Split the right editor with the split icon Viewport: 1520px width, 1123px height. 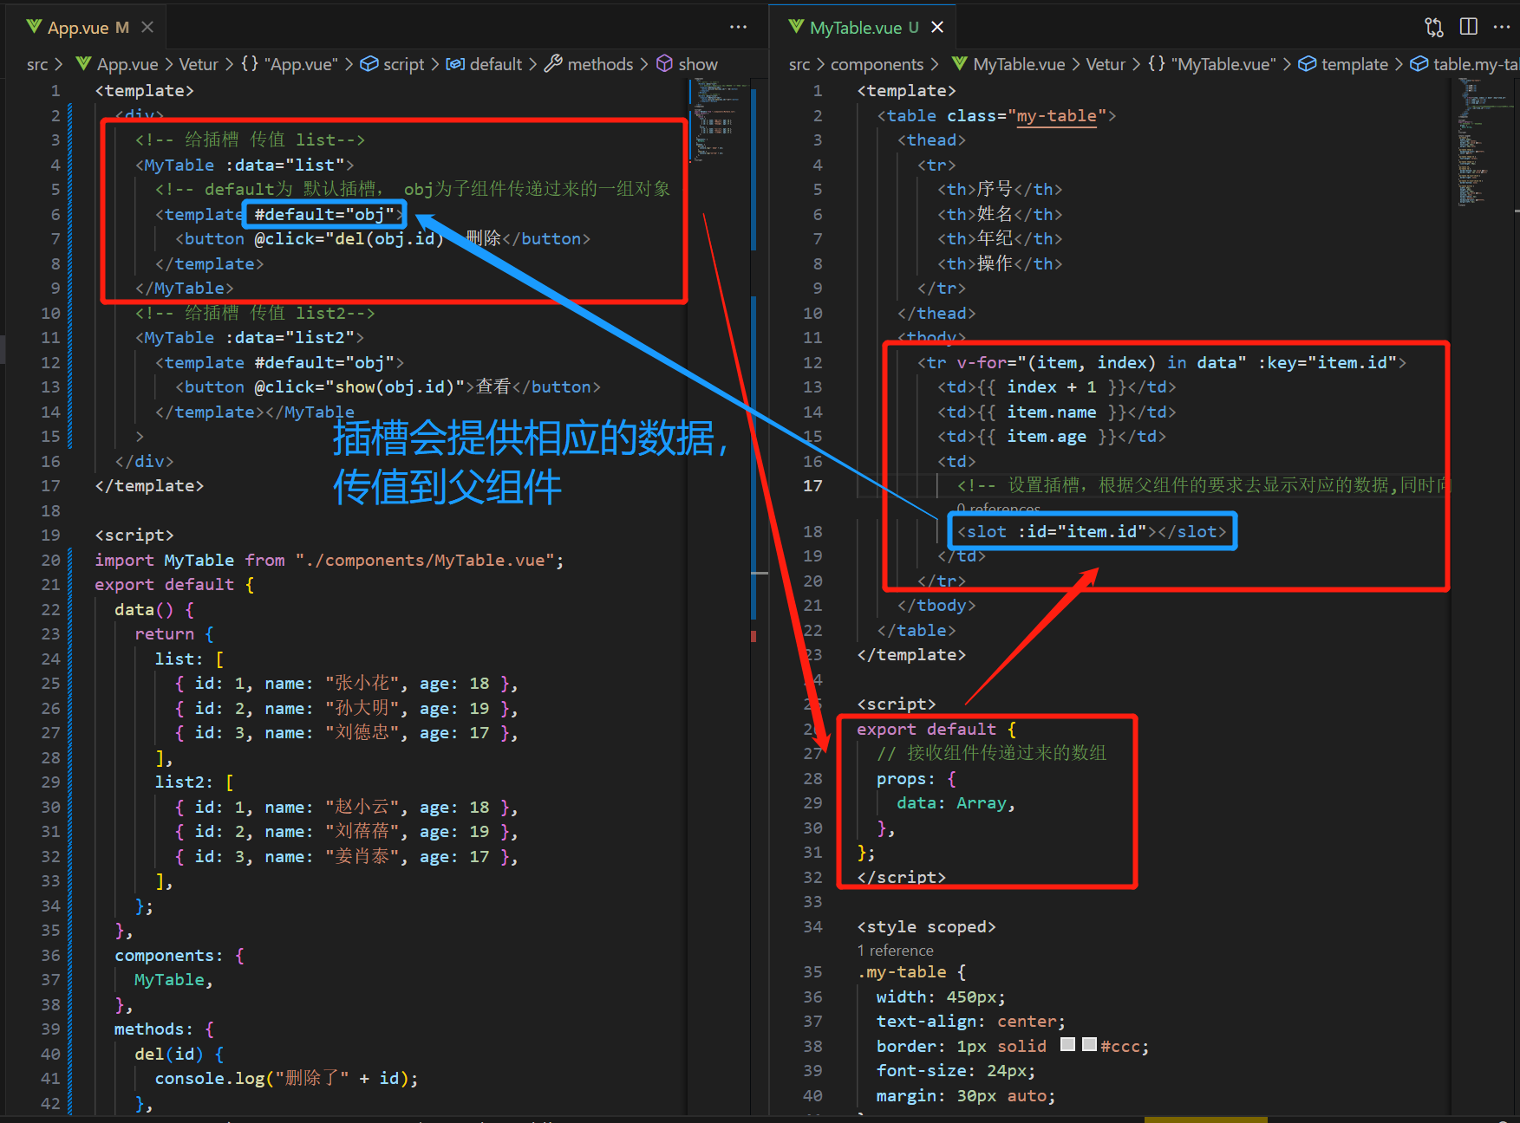[x=1469, y=28]
